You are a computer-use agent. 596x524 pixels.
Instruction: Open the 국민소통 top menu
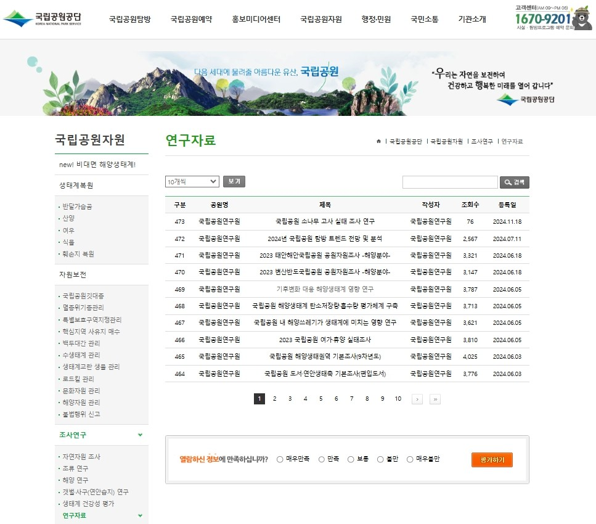[425, 19]
